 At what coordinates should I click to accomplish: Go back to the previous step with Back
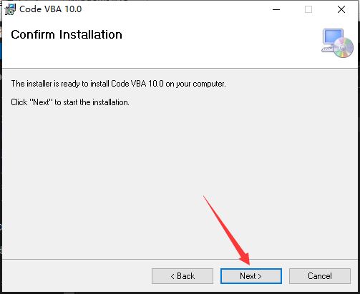183,276
